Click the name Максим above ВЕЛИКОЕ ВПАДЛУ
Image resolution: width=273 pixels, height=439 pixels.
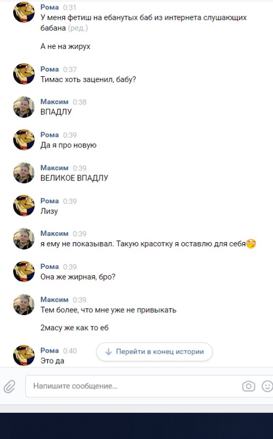pos(54,168)
